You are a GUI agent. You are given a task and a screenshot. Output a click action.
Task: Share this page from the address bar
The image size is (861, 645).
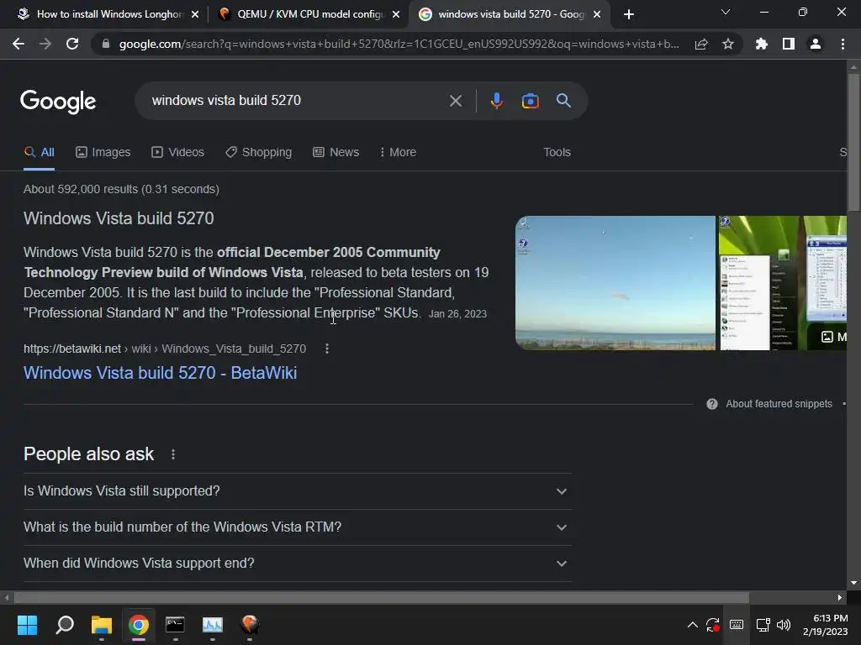[701, 44]
